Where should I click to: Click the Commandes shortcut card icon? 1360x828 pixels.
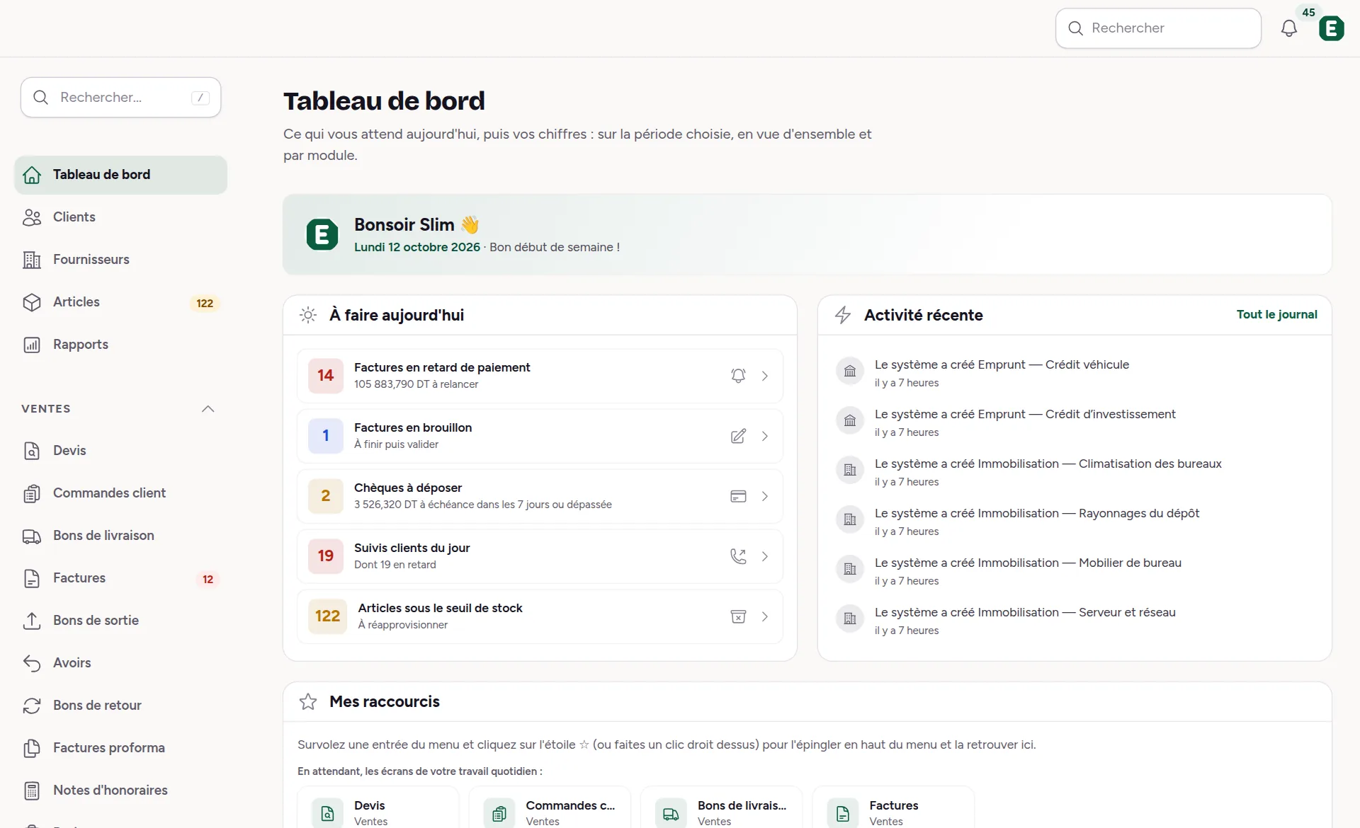499,813
